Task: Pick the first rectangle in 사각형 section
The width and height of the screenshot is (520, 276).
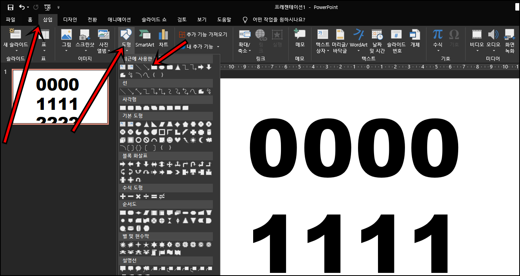Action: 122,108
